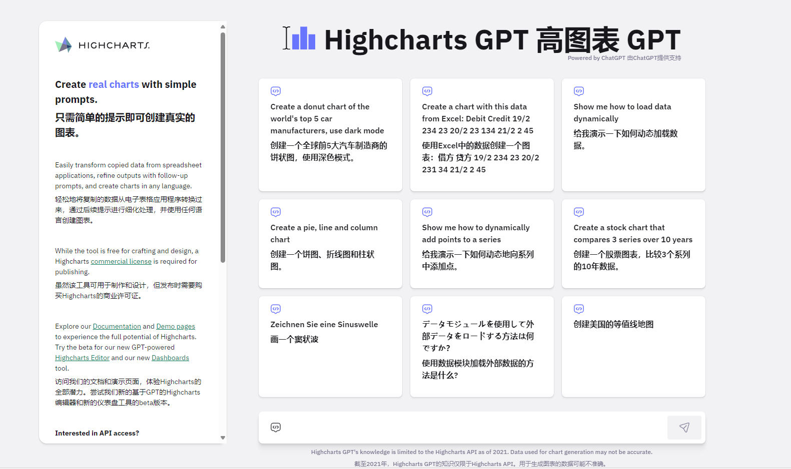Select the donut chart of car manufacturers prompt
Screen dimensions: 791x469
330,135
